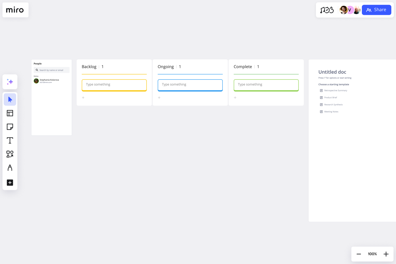Select the pen drawing tool
The width and height of the screenshot is (396, 264).
pyautogui.click(x=10, y=168)
